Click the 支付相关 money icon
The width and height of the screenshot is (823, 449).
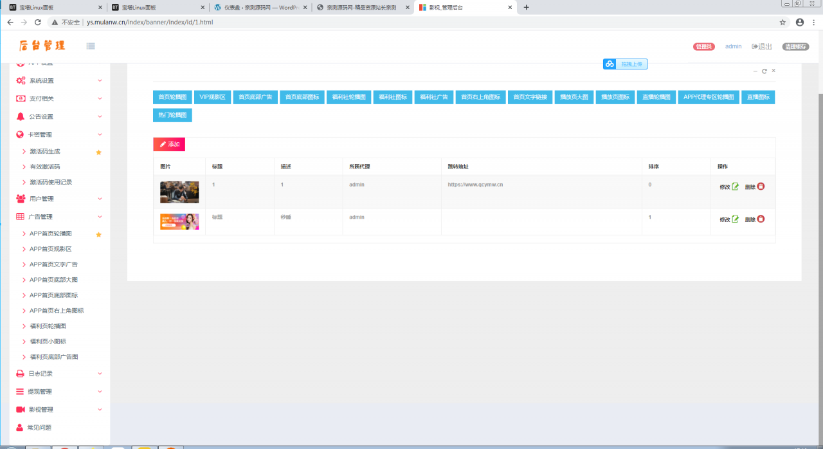(x=21, y=98)
